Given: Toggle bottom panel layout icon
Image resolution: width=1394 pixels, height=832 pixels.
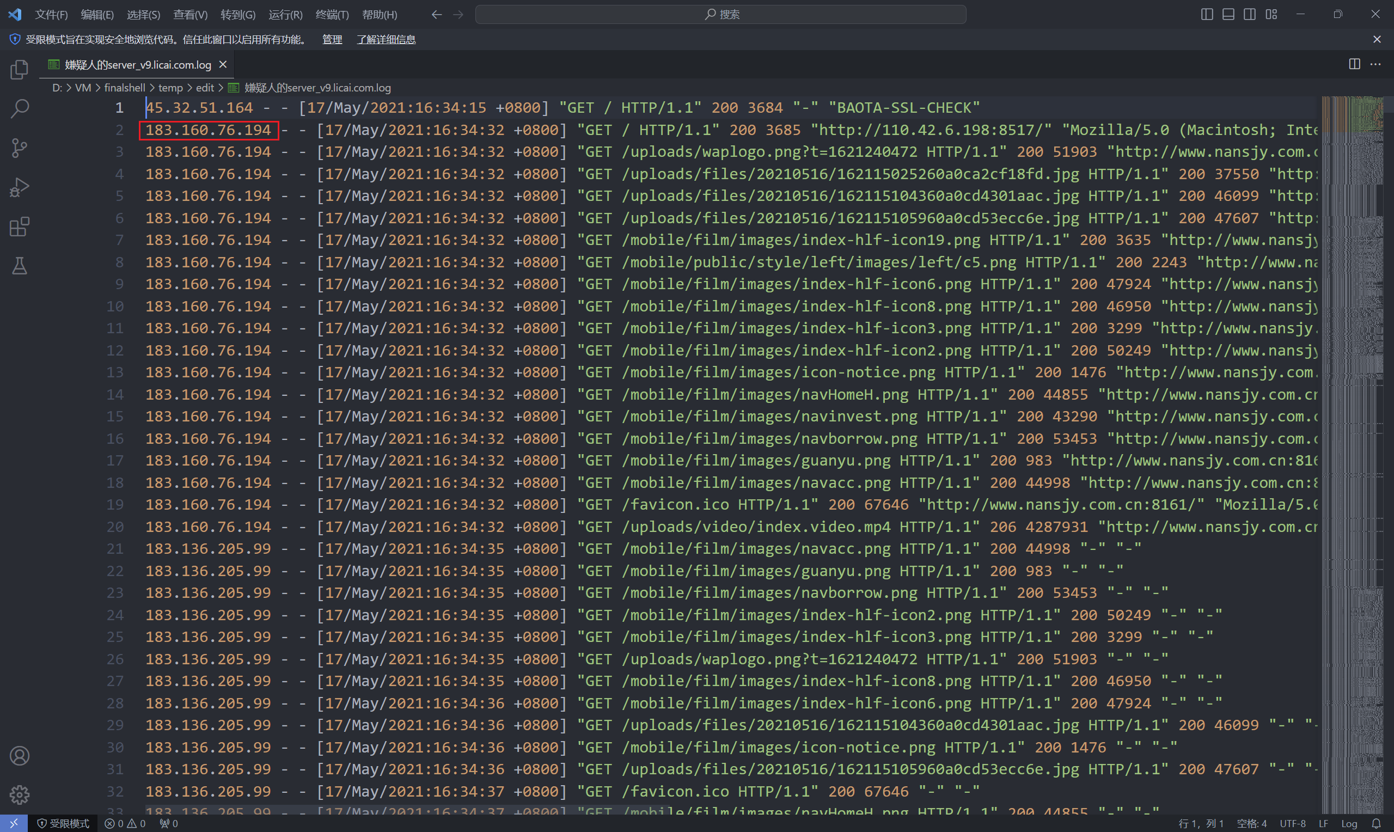Looking at the screenshot, I should 1228,15.
